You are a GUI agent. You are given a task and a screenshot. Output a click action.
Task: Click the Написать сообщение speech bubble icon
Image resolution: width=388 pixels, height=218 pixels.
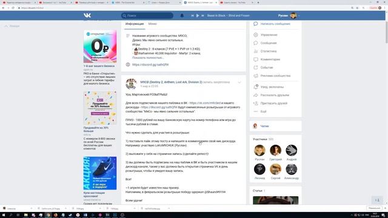point(256,24)
